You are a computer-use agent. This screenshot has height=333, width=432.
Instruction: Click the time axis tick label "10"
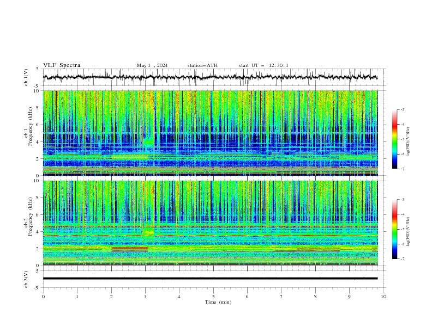(383, 297)
